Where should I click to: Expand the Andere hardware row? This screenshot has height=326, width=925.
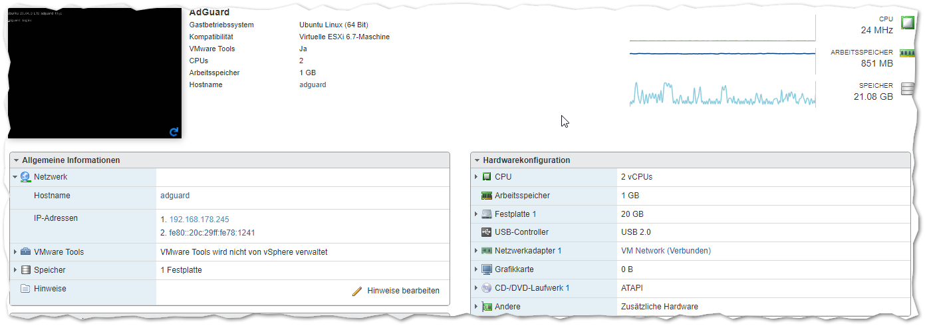[x=476, y=307]
